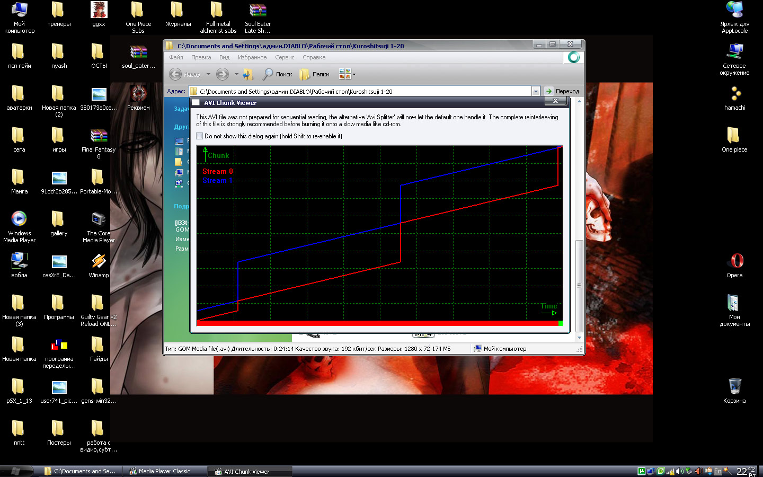Open the Сервис menu
This screenshot has width=763, height=477.
285,57
